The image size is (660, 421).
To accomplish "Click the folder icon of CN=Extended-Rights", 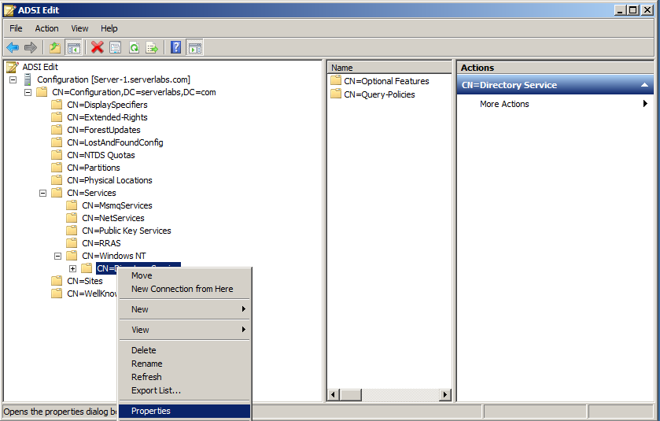I will pyautogui.click(x=57, y=117).
